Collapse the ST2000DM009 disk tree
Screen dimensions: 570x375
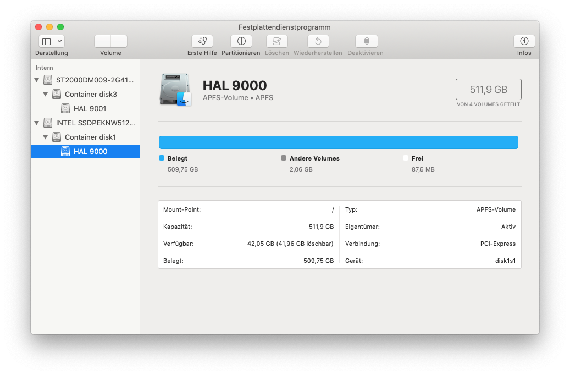(x=37, y=80)
